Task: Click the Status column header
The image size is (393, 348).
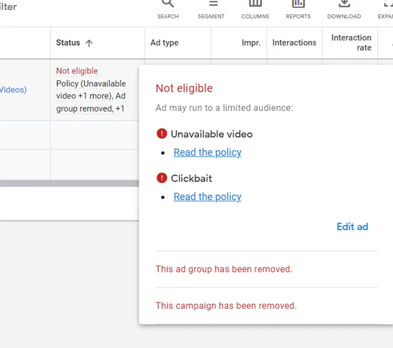Action: coord(68,42)
